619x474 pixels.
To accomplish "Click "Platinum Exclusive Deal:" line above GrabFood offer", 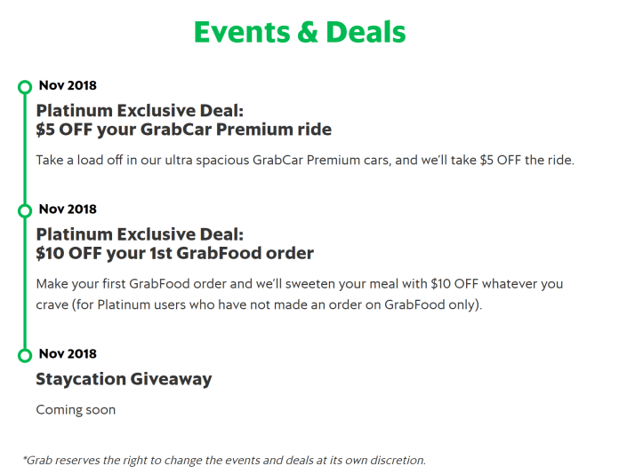I will point(140,233).
